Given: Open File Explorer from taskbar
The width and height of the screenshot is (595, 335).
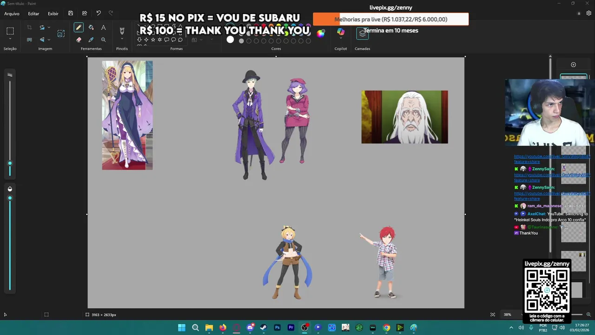Looking at the screenshot, I should point(209,328).
